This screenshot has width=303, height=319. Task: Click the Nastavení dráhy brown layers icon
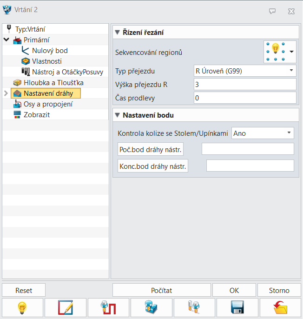point(17,93)
